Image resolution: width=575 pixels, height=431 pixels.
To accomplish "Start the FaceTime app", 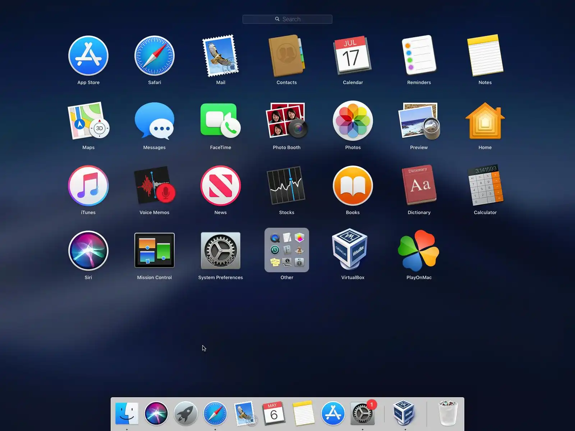I will (221, 121).
